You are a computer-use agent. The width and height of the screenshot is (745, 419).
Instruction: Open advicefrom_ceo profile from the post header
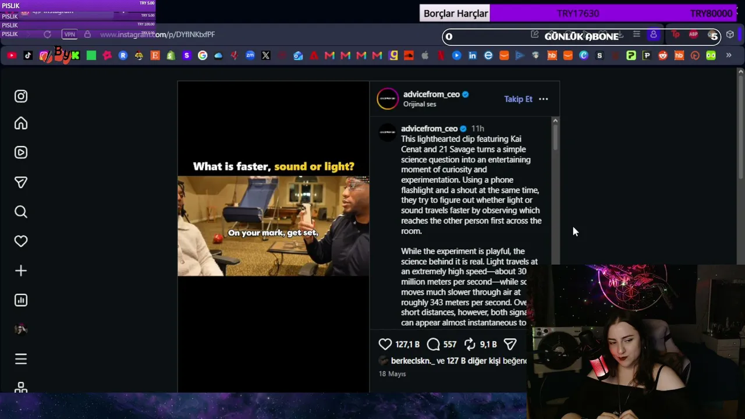tap(431, 94)
